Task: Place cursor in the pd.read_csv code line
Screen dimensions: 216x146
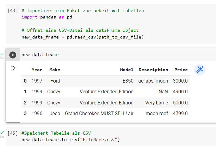Action: click(83, 37)
